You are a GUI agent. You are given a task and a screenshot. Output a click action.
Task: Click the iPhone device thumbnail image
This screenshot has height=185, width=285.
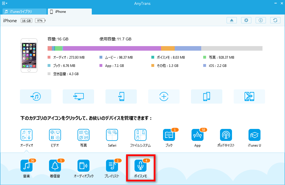(x=29, y=55)
